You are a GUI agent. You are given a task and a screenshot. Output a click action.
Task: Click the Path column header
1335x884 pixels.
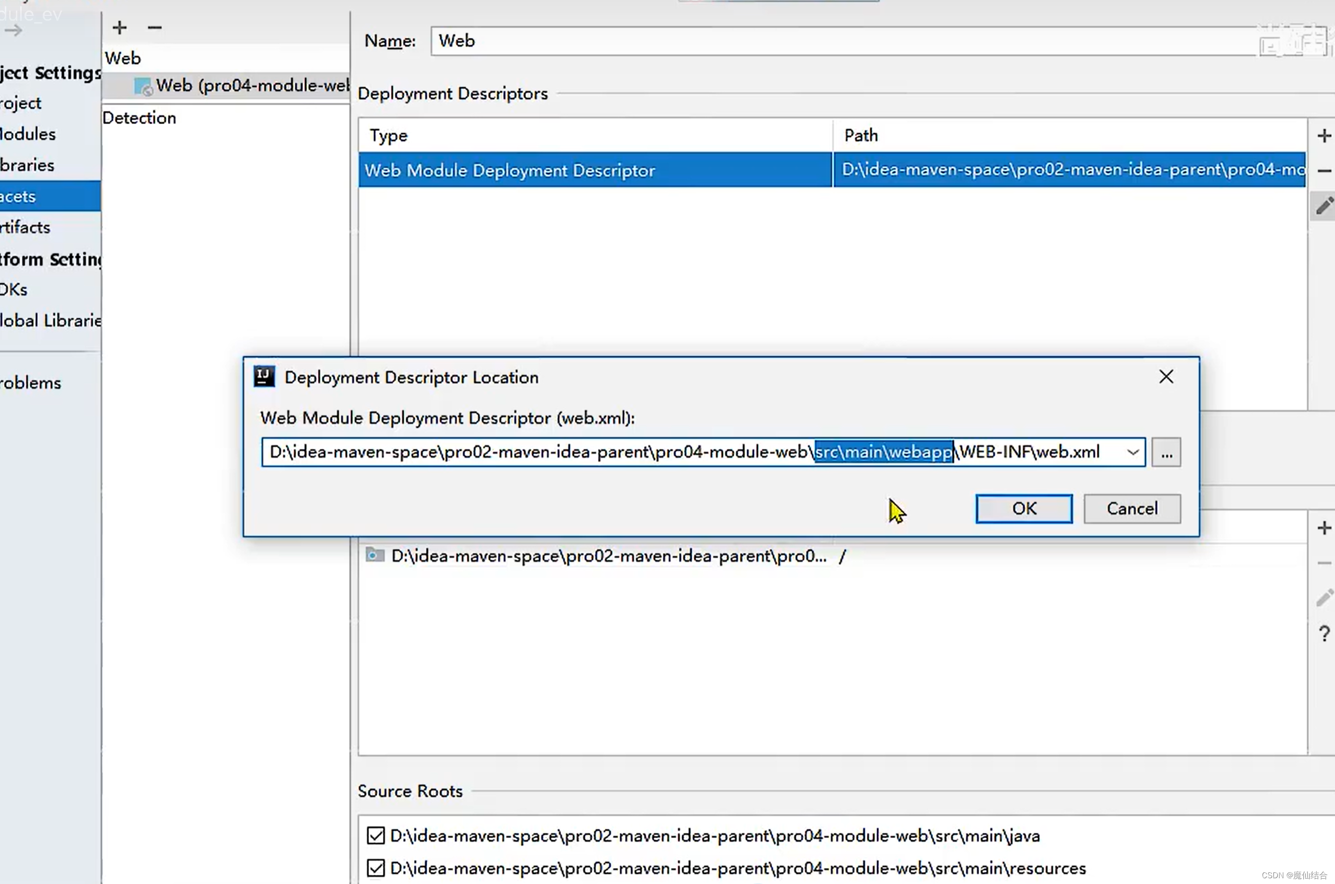click(1069, 136)
